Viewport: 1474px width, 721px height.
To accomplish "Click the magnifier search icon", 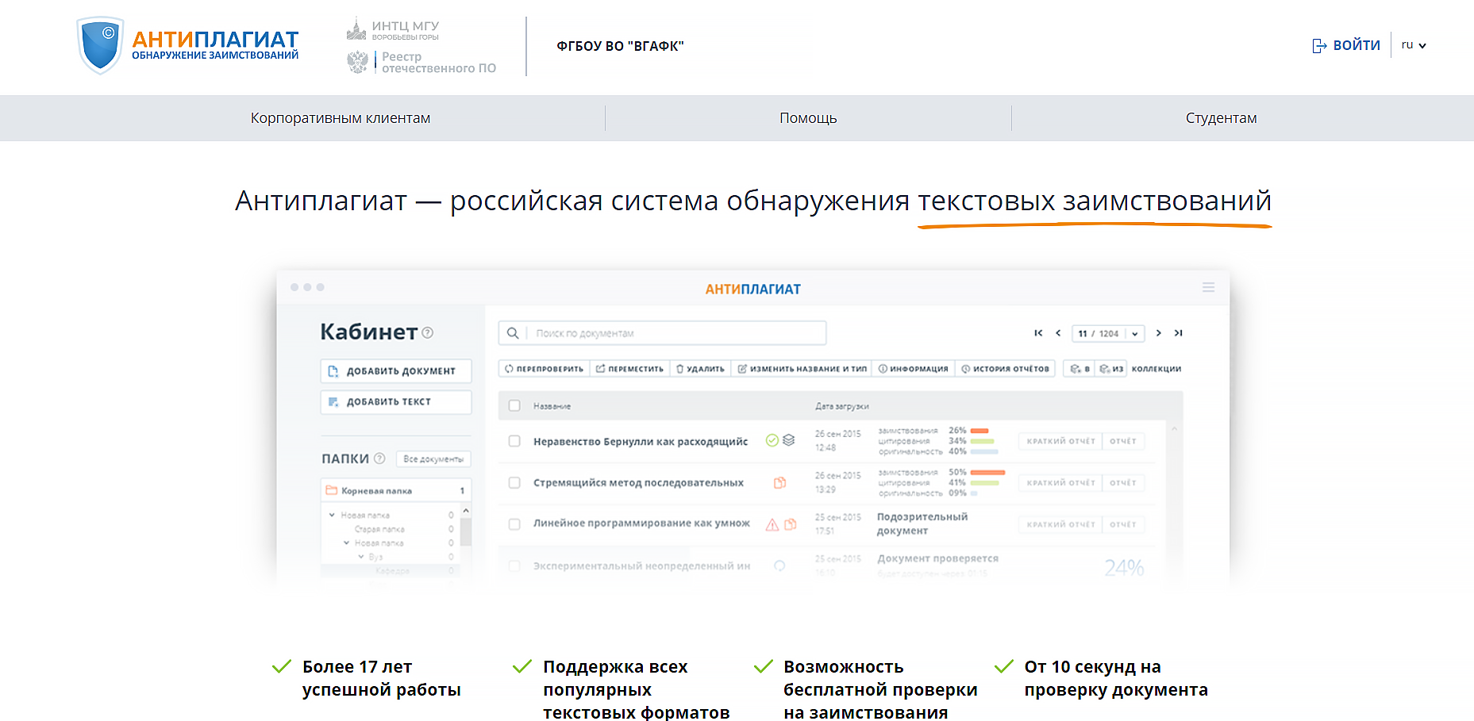I will (513, 333).
